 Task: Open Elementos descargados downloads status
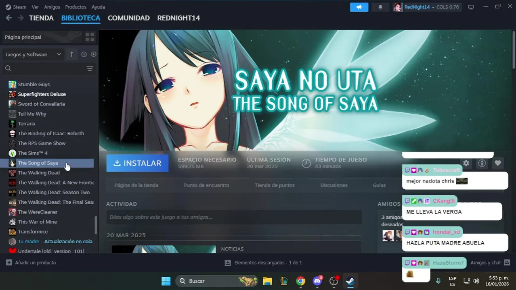(x=263, y=263)
